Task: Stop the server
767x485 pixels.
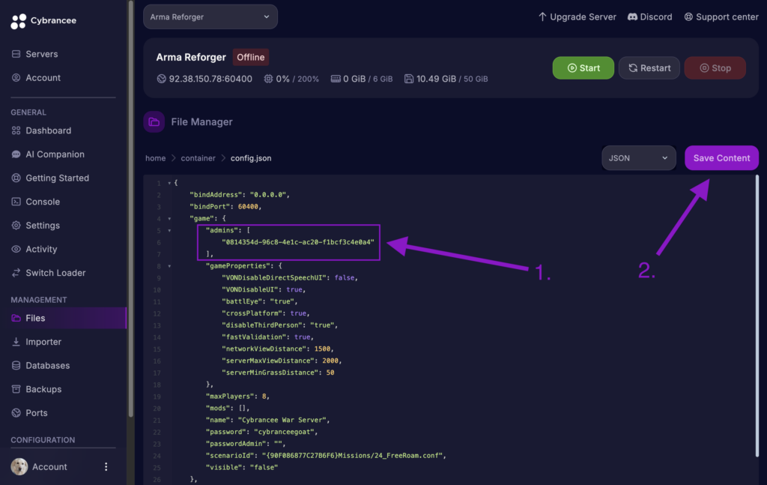Action: [x=715, y=68]
